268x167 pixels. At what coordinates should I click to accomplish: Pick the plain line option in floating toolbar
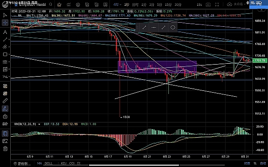(163, 27)
